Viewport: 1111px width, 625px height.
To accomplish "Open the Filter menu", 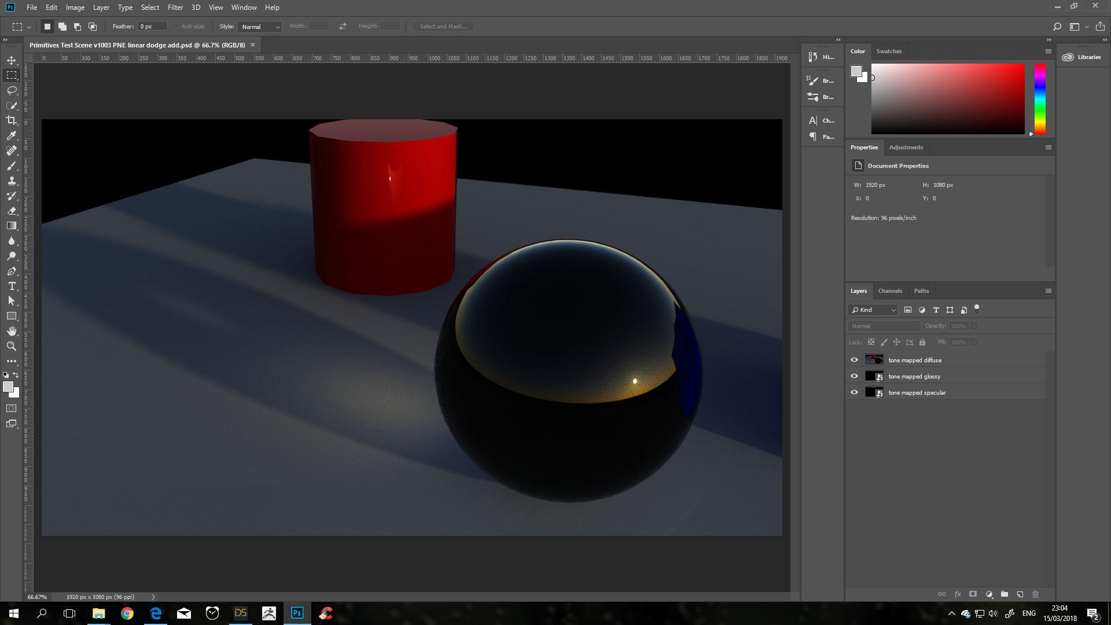I will 175,8.
